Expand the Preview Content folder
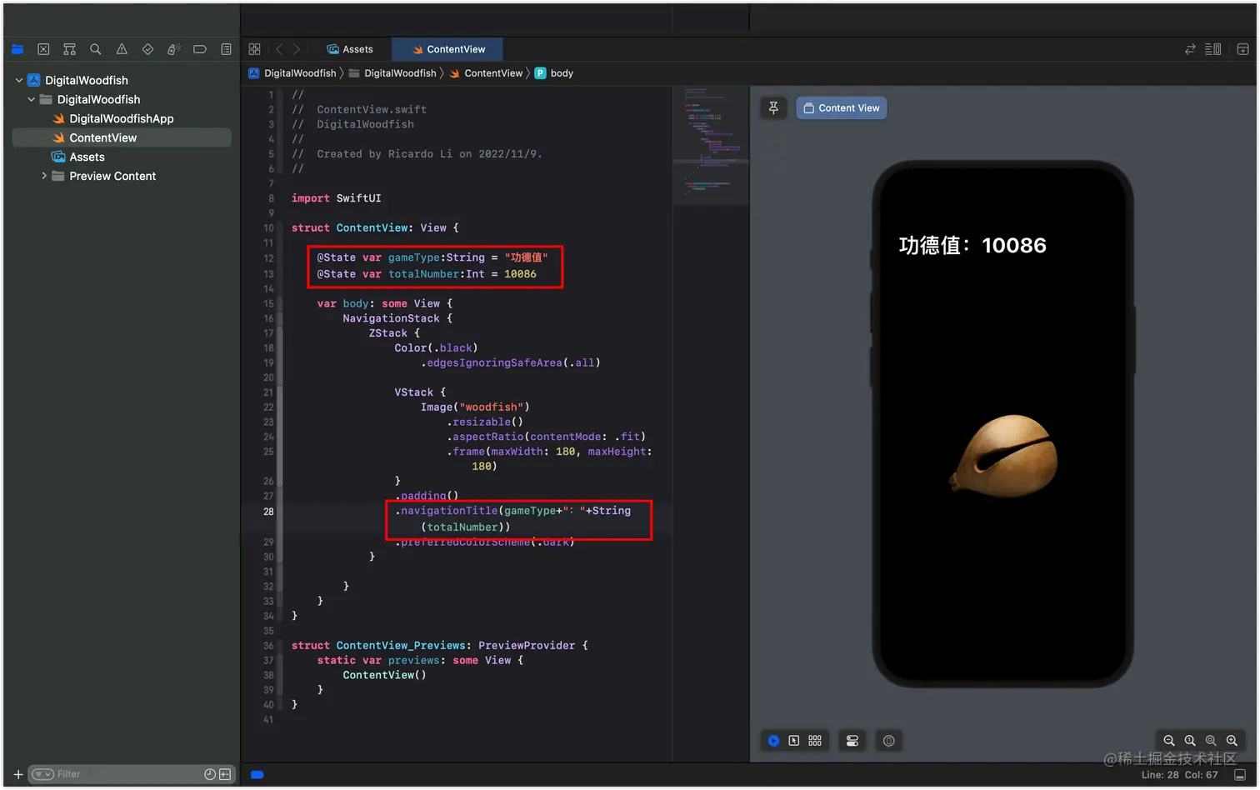The height and width of the screenshot is (790, 1260). (44, 176)
